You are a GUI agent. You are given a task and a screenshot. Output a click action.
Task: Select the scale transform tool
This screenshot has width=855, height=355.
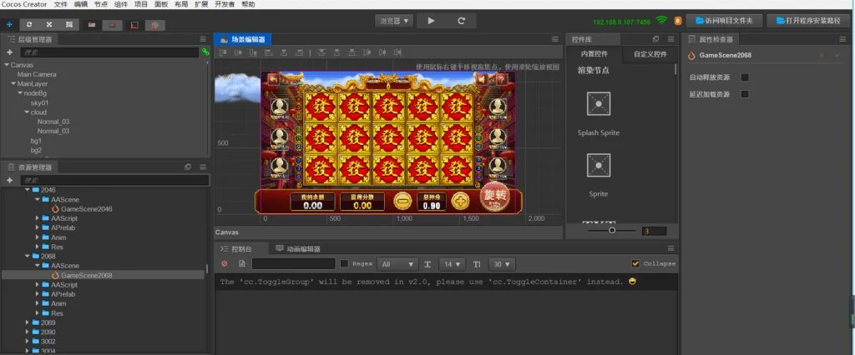tap(49, 24)
